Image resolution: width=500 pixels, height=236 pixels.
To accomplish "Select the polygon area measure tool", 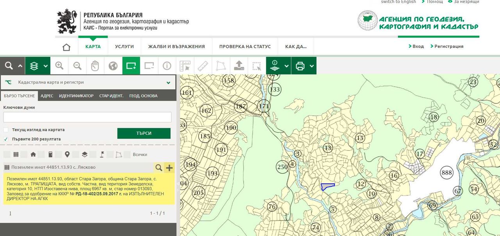I will (221, 66).
